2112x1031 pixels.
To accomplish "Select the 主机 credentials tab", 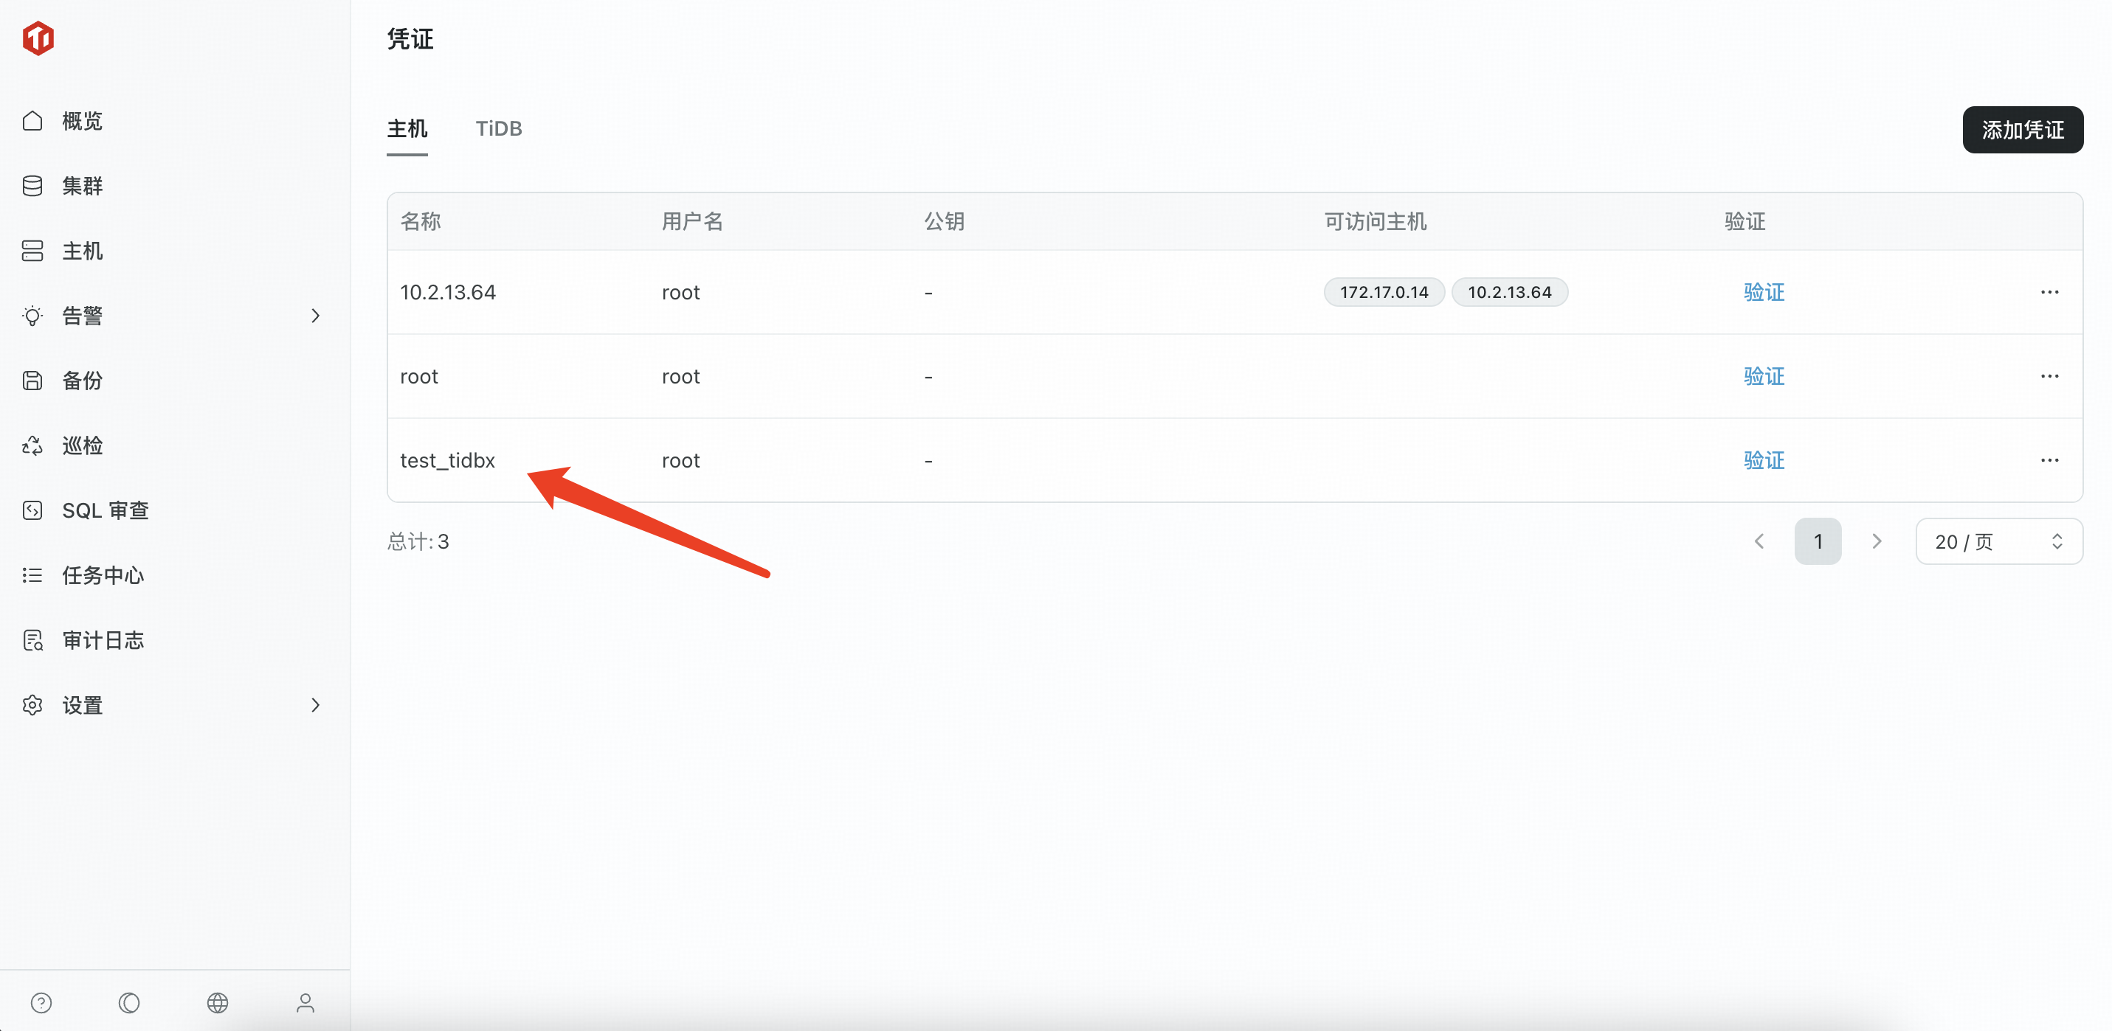I will click(407, 128).
